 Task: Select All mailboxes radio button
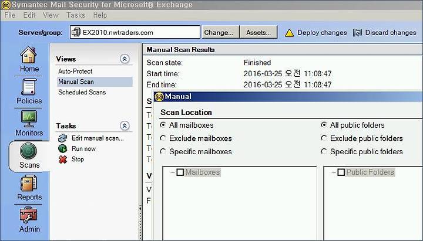tap(163, 125)
